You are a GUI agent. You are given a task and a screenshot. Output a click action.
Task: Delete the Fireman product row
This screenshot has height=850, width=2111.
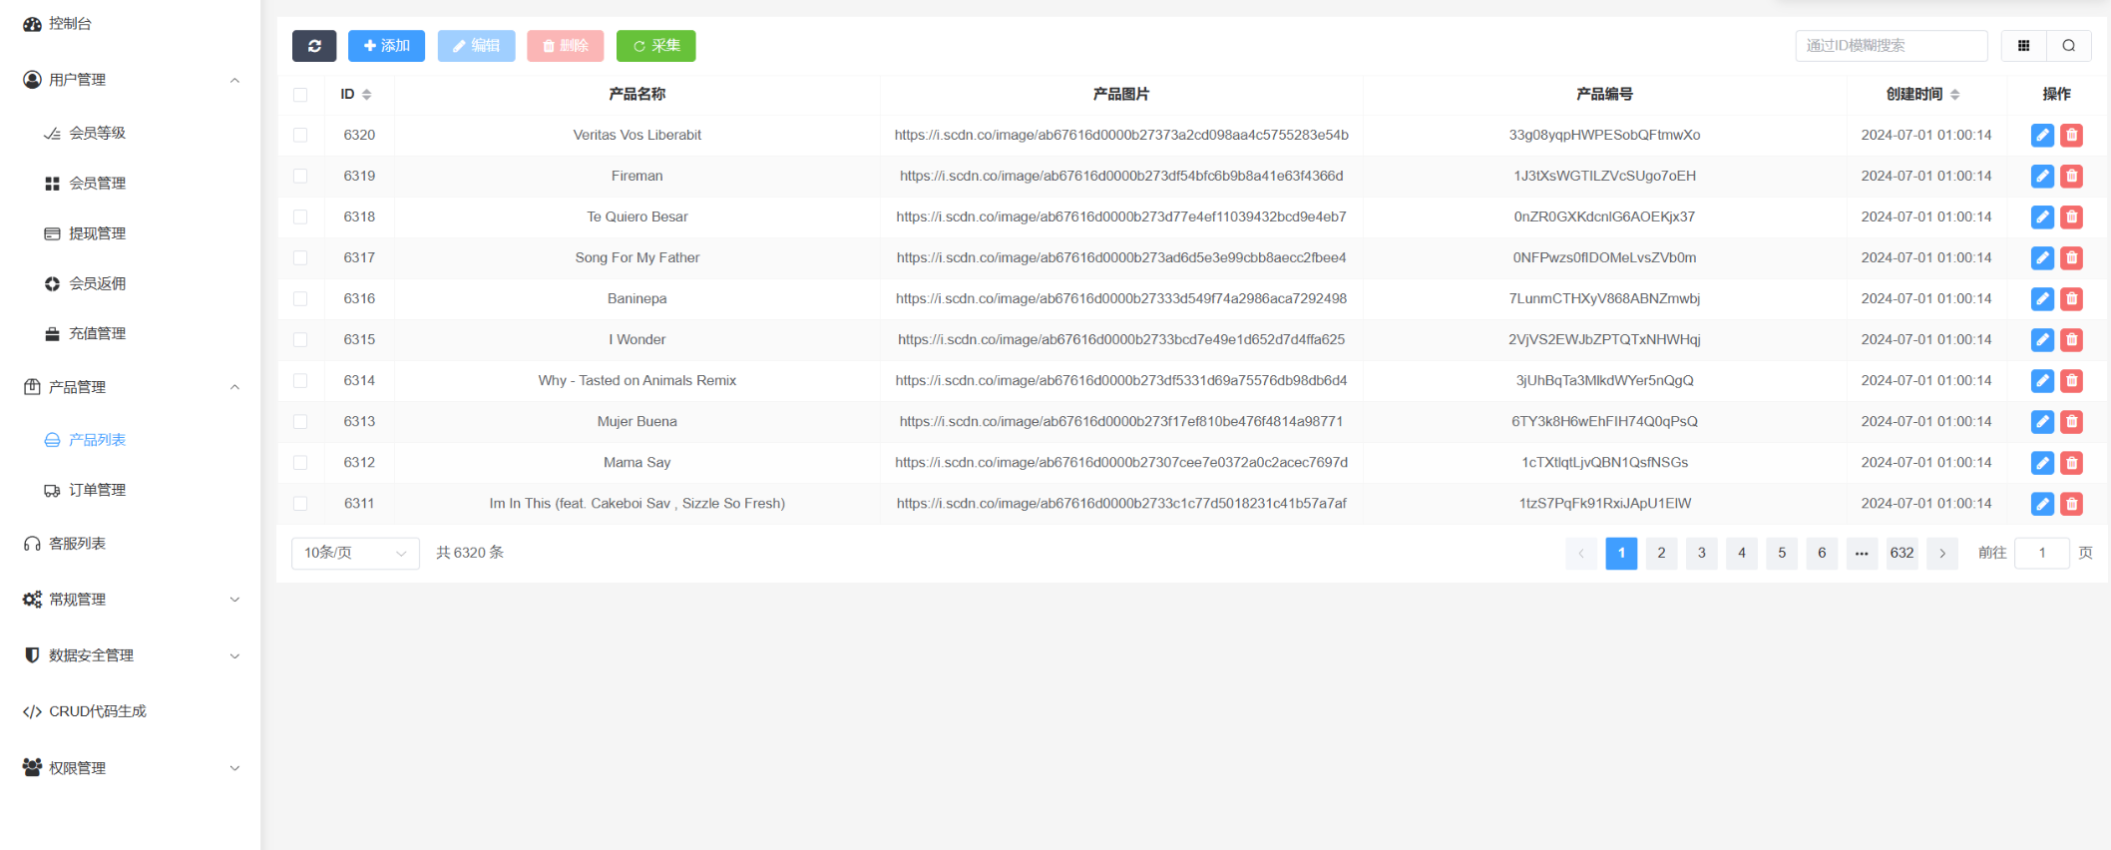tap(2071, 177)
